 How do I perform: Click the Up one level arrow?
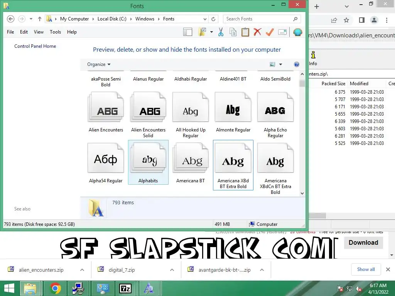(40, 19)
